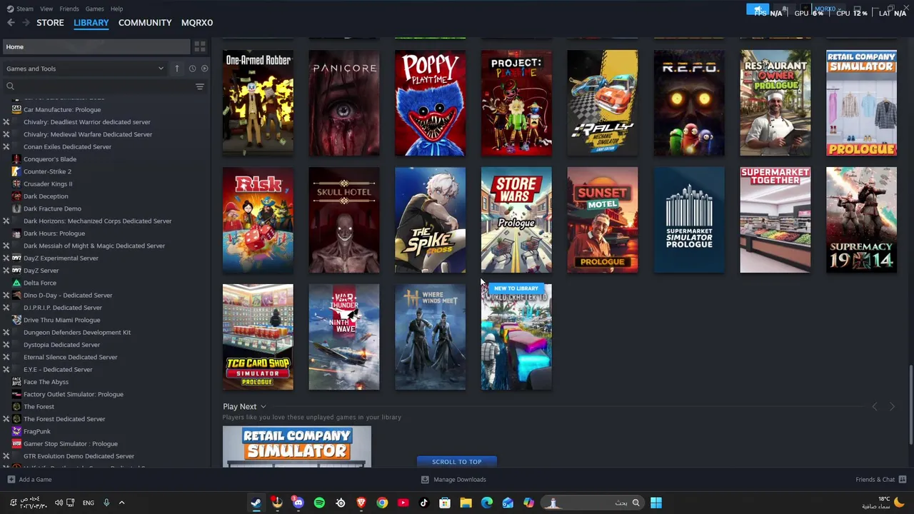The image size is (914, 514).
Task: Select the Supermarket Together cover
Action: pos(775,220)
